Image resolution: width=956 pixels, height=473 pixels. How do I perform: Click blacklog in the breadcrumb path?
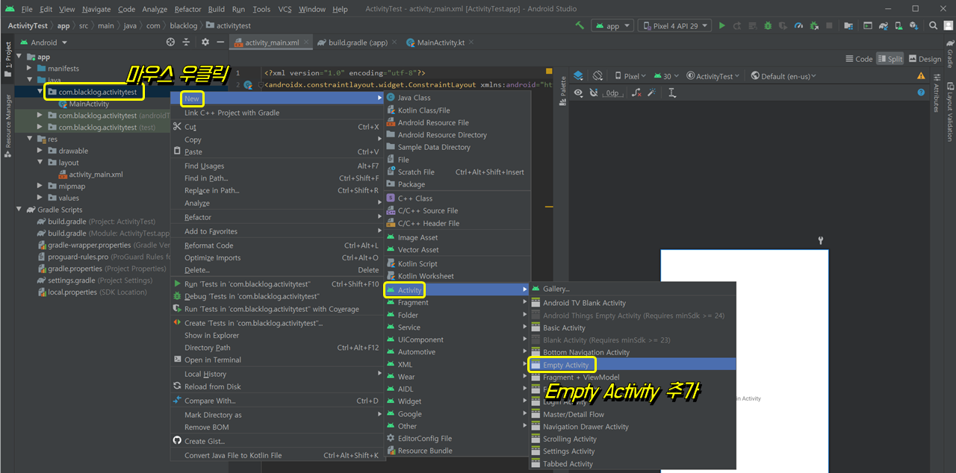click(184, 25)
